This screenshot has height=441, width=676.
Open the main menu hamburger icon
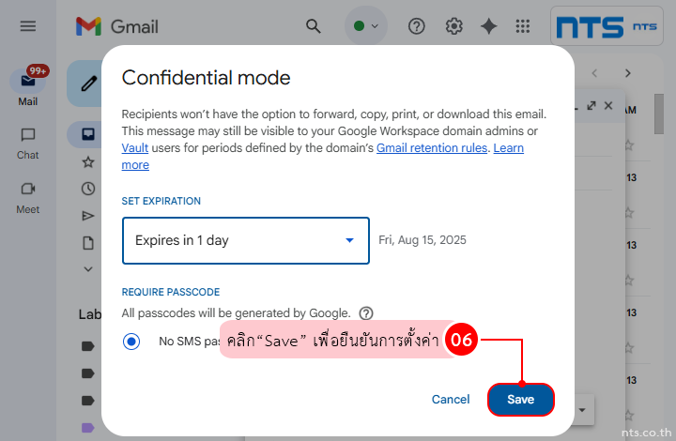[x=28, y=26]
